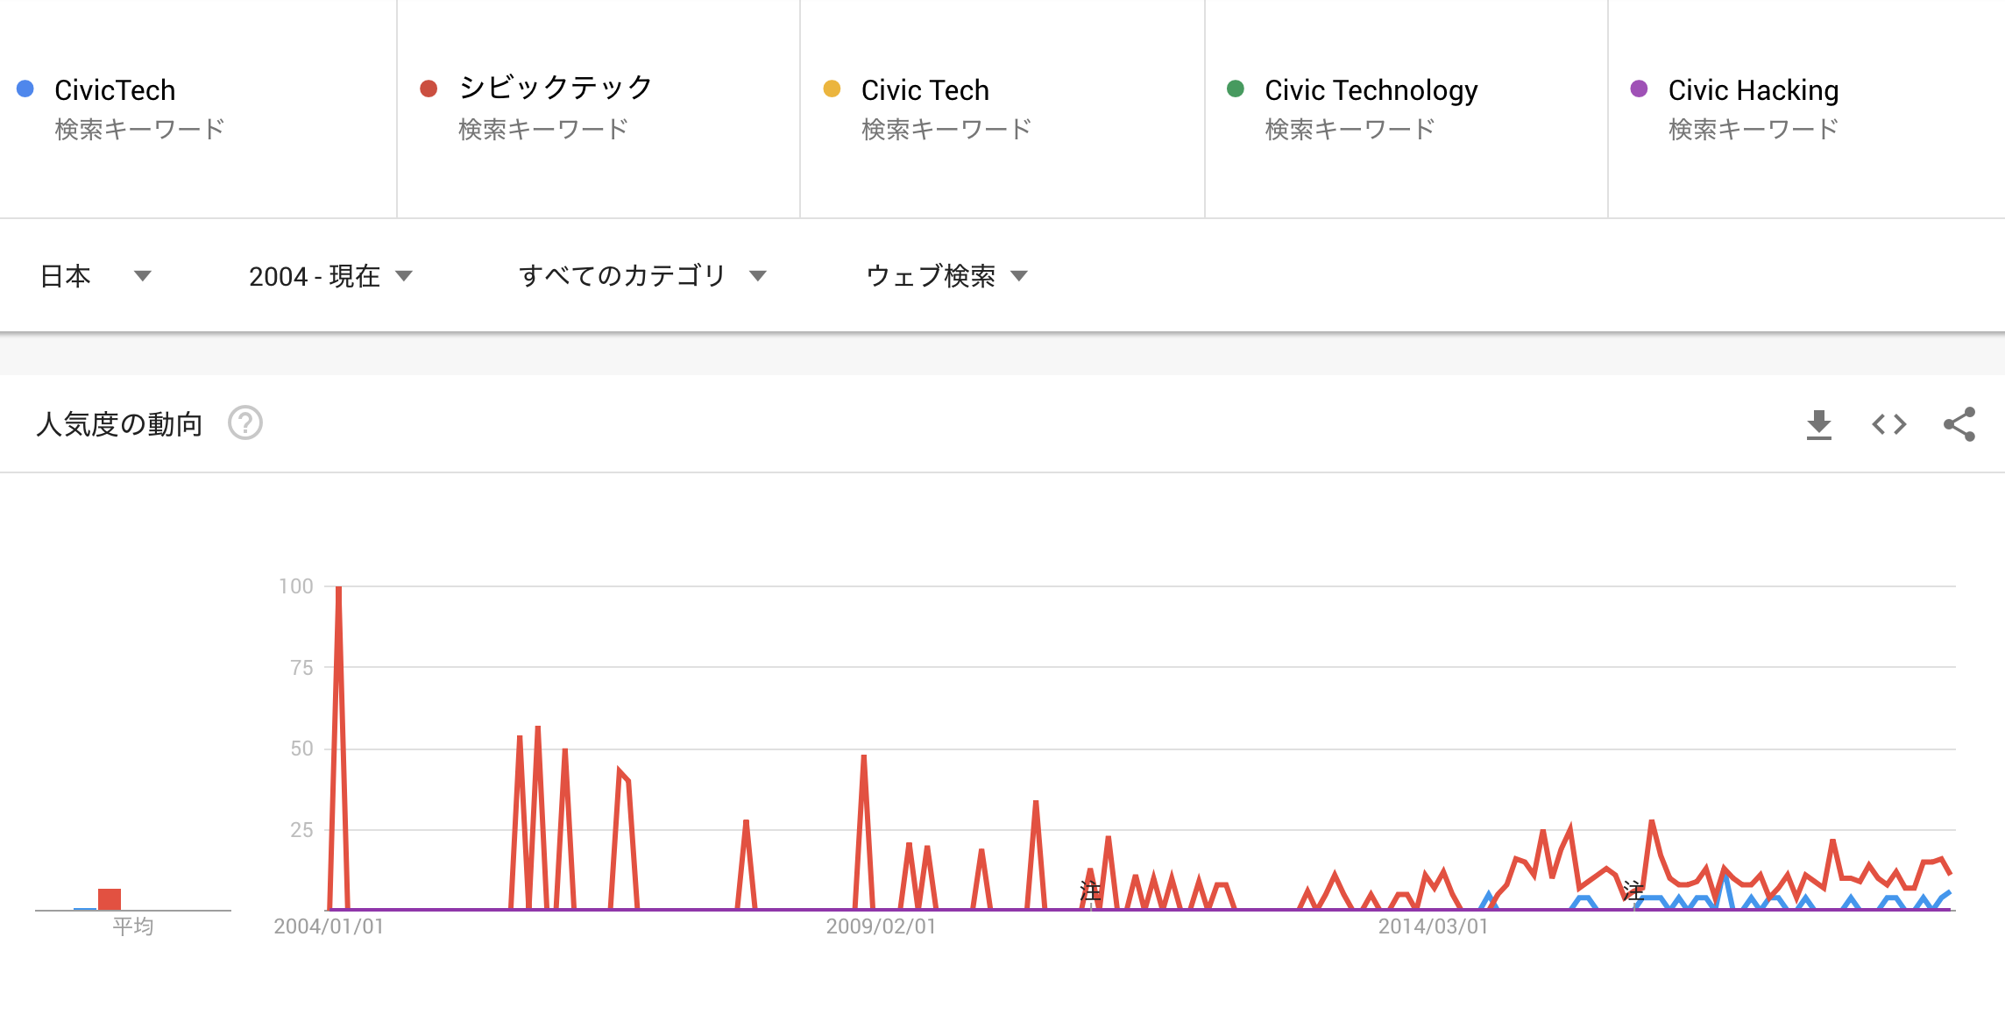2005x1029 pixels.
Task: Click the red シビックテック color dot
Action: (429, 89)
